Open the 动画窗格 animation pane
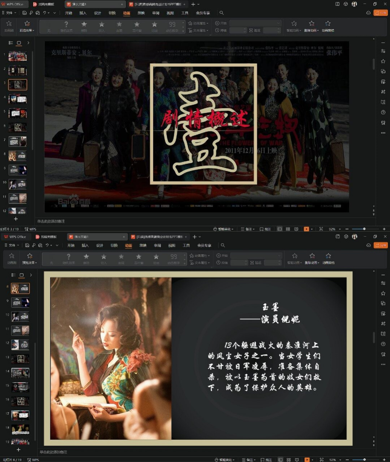 (x=327, y=26)
